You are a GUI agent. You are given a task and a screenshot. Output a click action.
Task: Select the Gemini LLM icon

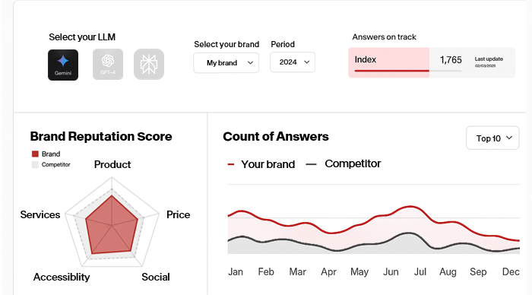63,65
